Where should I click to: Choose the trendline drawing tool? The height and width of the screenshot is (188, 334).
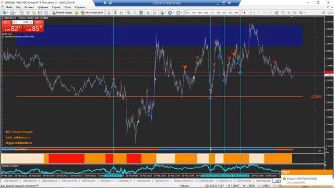pos(270,13)
